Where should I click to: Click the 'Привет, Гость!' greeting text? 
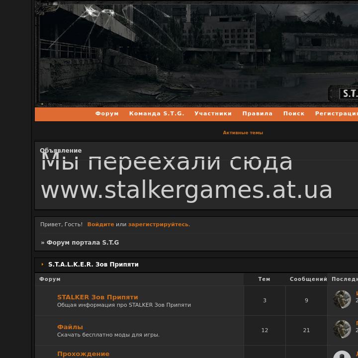click(62, 224)
